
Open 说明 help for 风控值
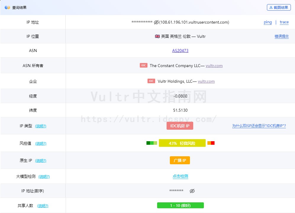click(41, 144)
